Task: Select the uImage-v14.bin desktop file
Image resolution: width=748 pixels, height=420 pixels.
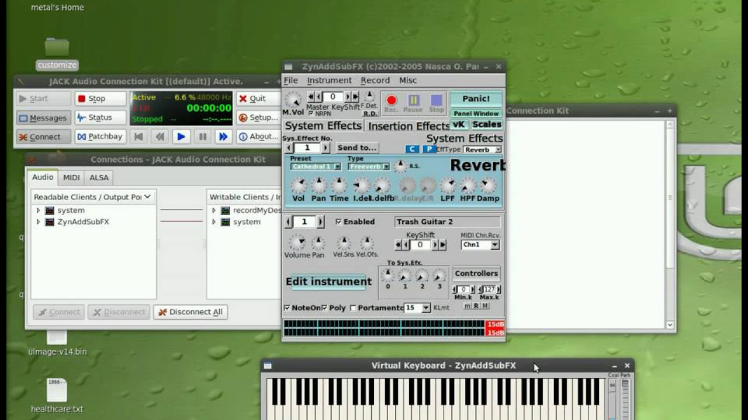Action: point(57,343)
